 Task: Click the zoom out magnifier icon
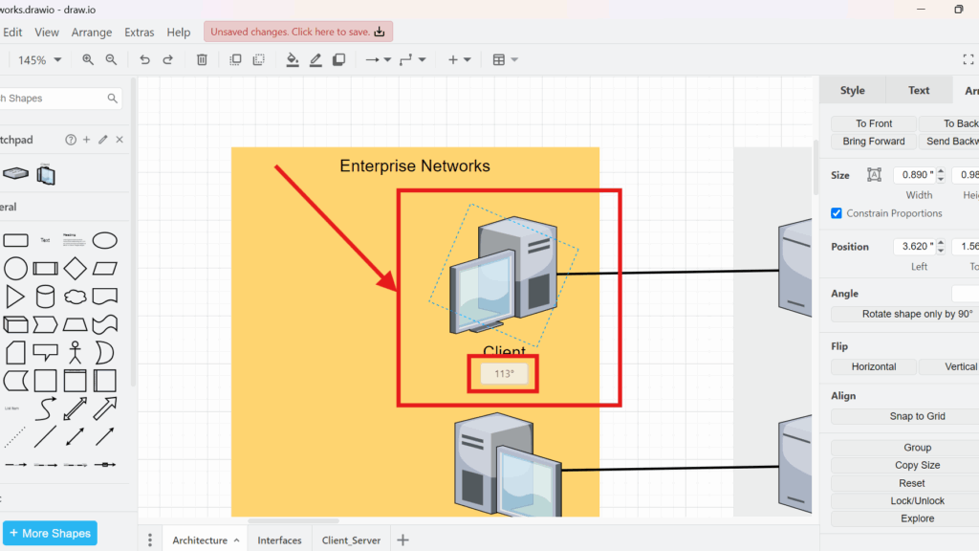point(111,59)
